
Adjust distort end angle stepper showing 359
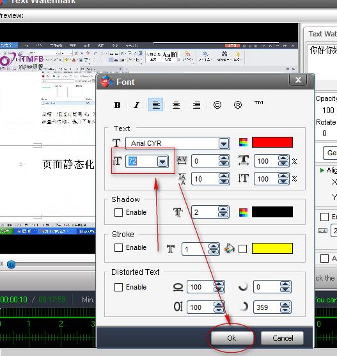point(285,307)
